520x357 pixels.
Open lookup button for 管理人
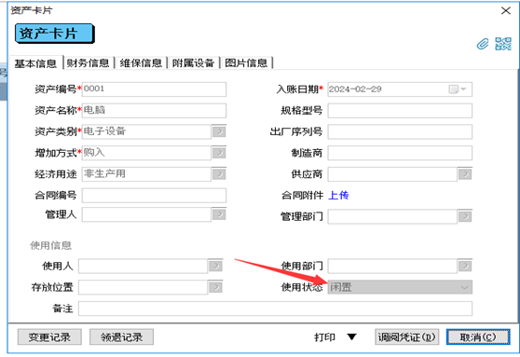pos(219,214)
